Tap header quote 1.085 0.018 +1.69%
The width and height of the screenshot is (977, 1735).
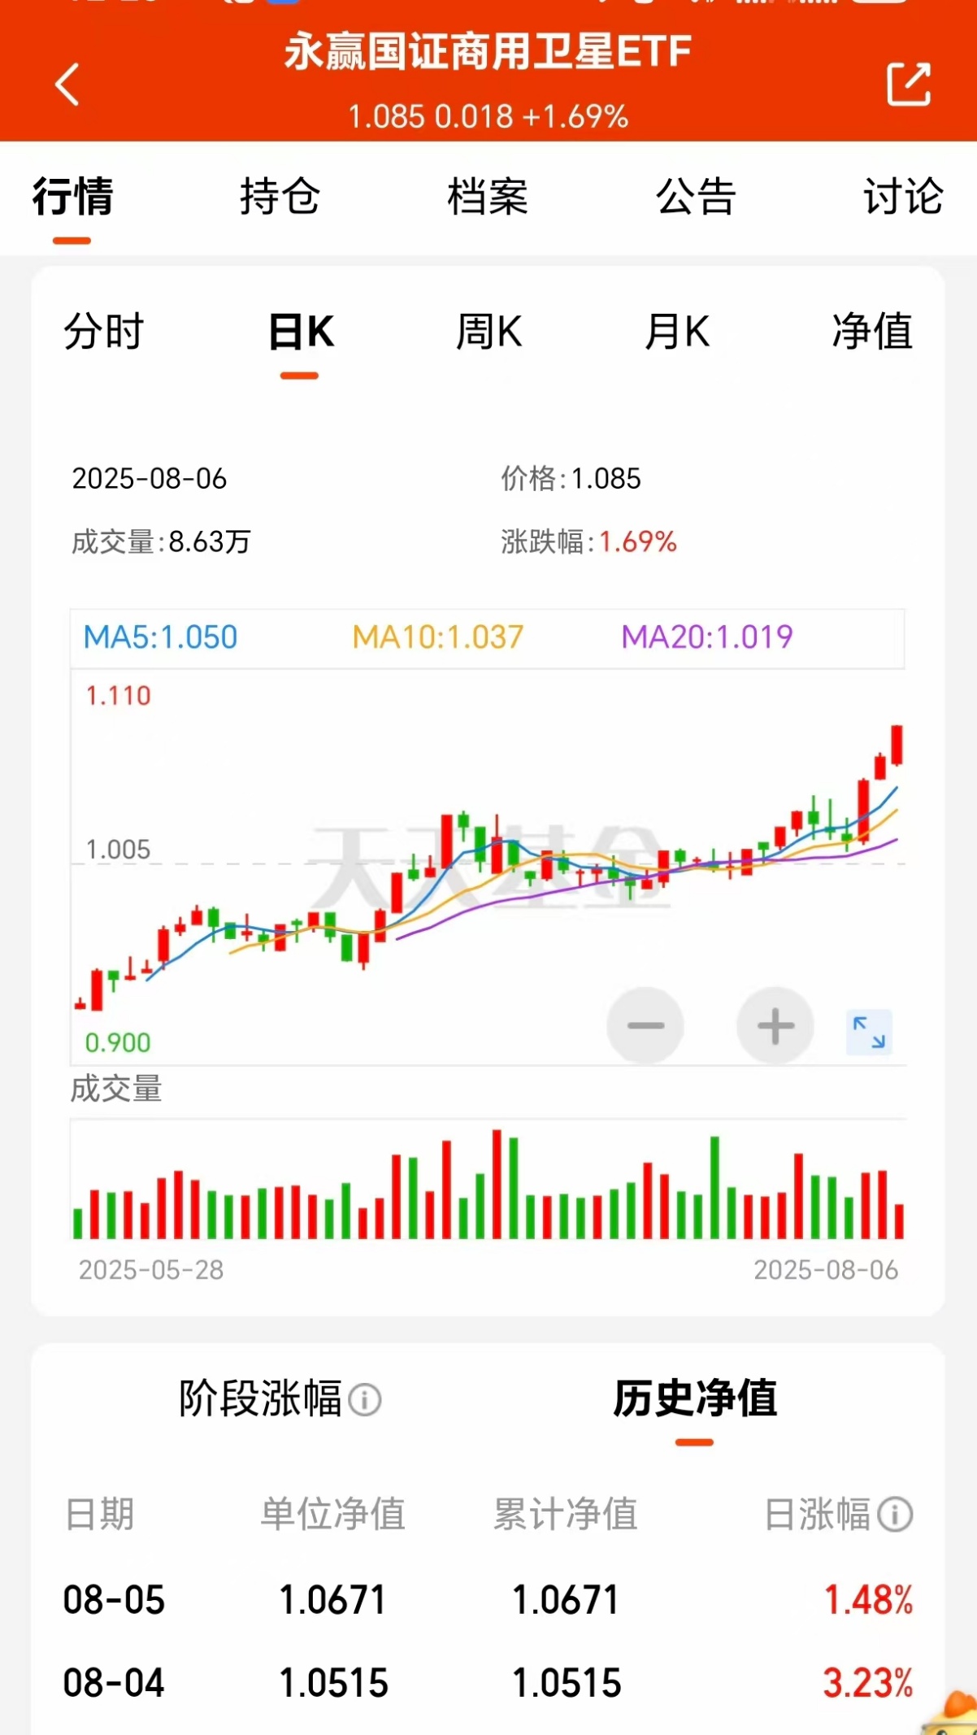click(x=488, y=116)
